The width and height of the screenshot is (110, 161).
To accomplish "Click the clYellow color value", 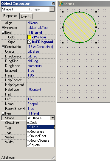I will point(39,37).
